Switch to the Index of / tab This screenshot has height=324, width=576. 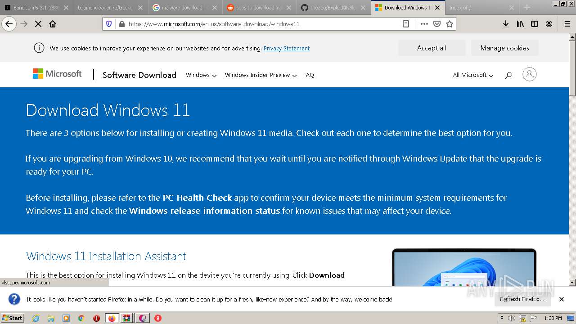click(481, 8)
